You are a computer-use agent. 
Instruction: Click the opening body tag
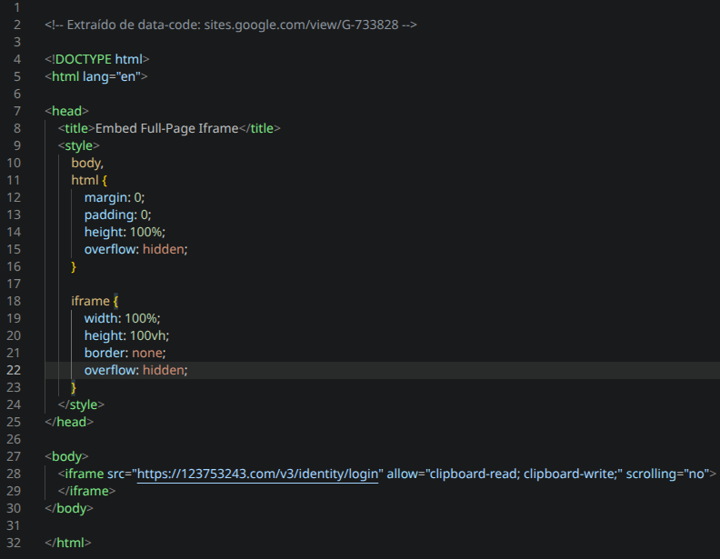(66, 456)
